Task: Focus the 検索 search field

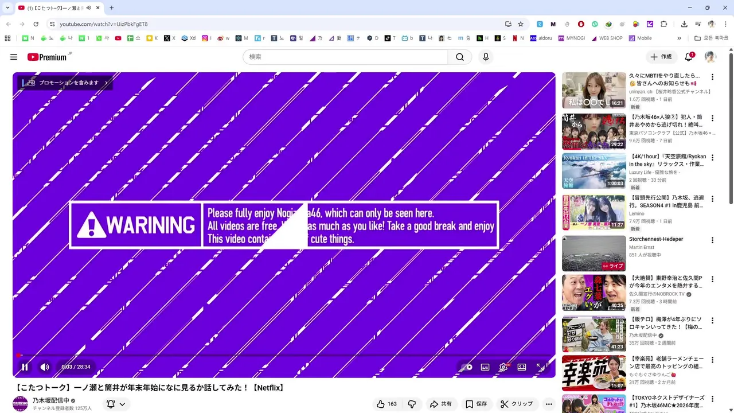Action: [x=345, y=57]
